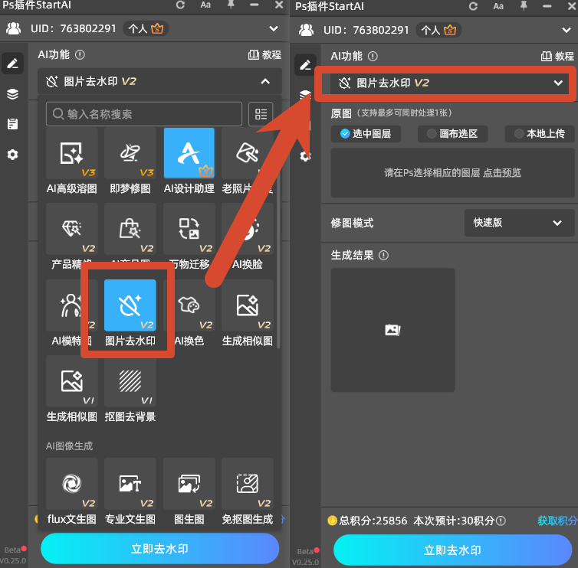Click user avatar icon in left panel
The image size is (578, 568).
(13, 29)
